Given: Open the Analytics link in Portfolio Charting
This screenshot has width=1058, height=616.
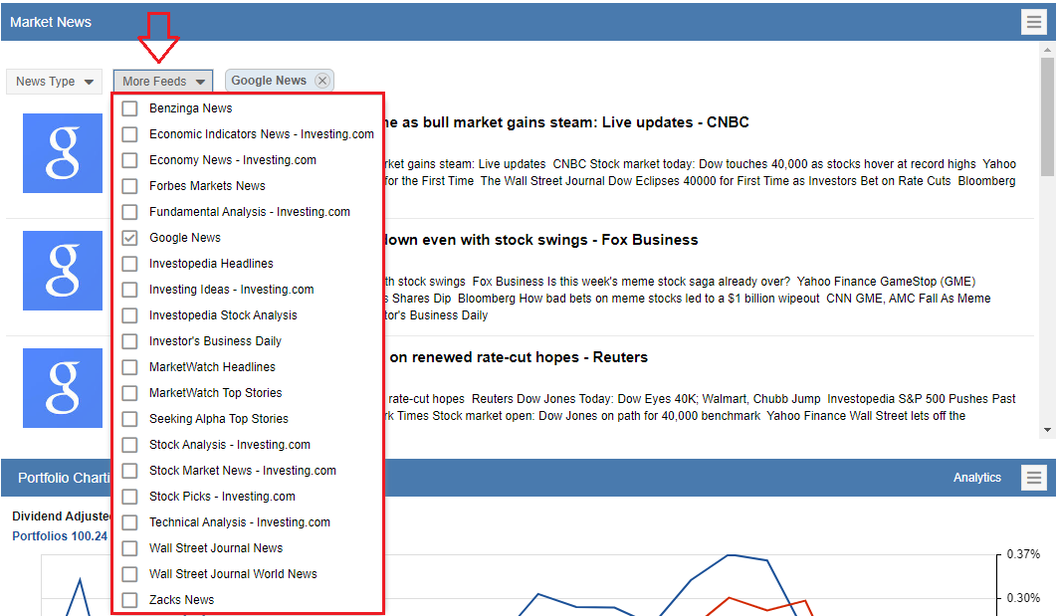Looking at the screenshot, I should click(976, 478).
